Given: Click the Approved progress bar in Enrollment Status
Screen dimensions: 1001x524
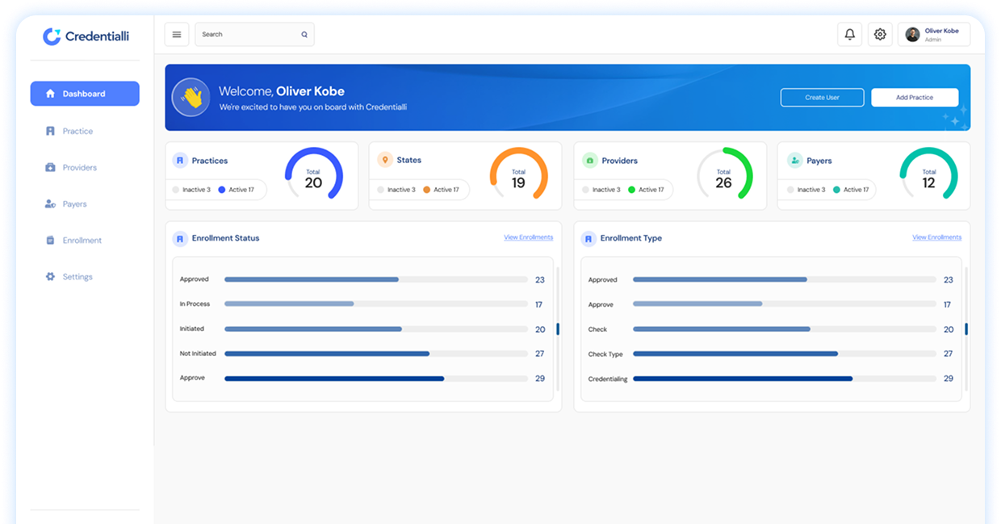Looking at the screenshot, I should click(x=312, y=279).
